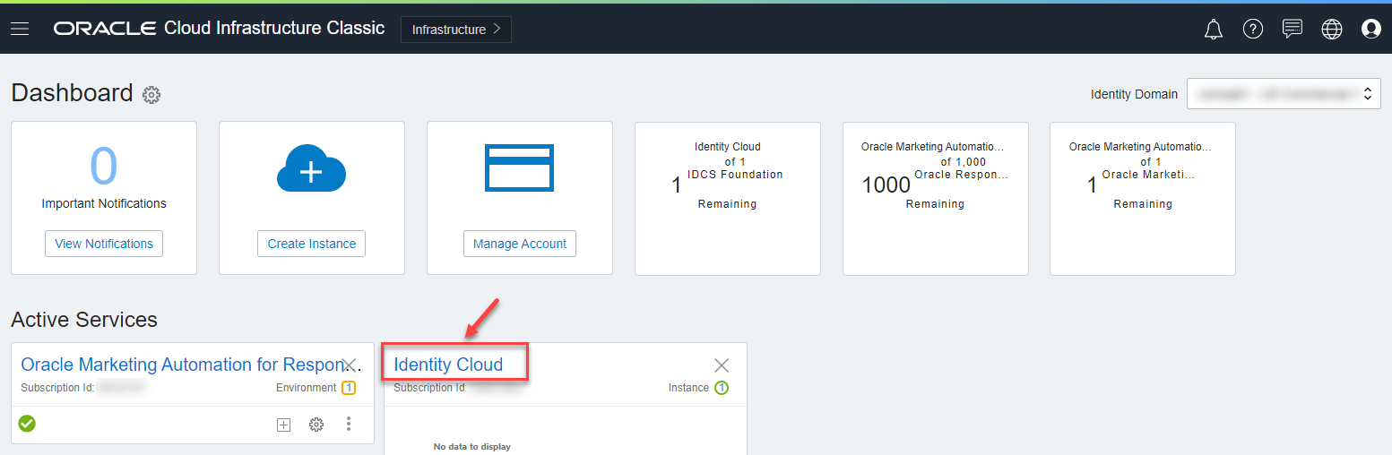
Task: Open the chat feedback icon
Action: (1293, 29)
